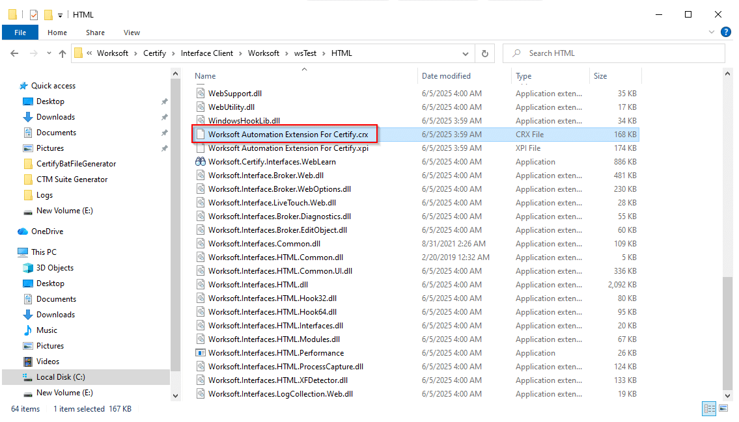The image size is (739, 422).
Task: Open the Recent locations dropdown arrow
Action: click(x=49, y=53)
